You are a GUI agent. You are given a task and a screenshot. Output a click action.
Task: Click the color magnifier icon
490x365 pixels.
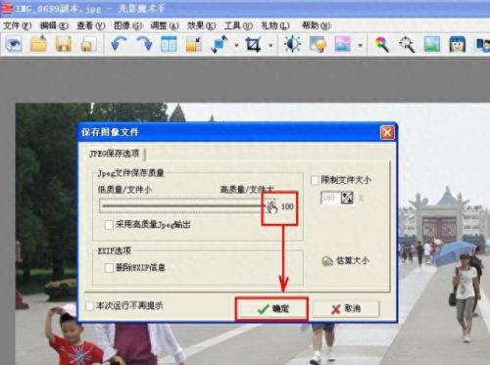click(x=382, y=44)
